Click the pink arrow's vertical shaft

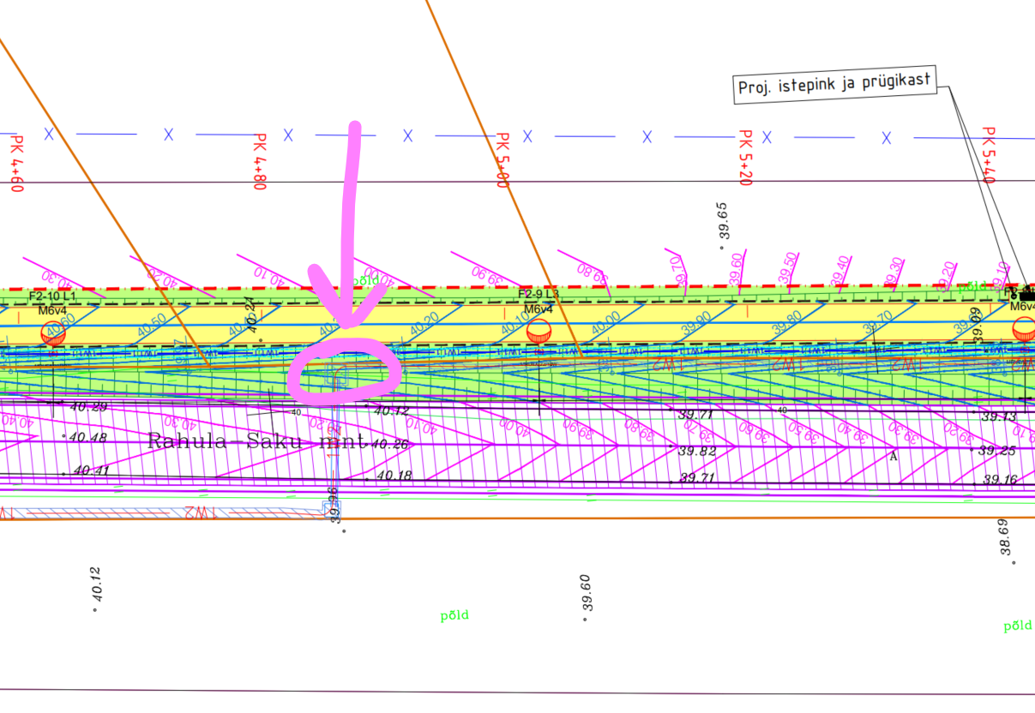click(x=352, y=214)
